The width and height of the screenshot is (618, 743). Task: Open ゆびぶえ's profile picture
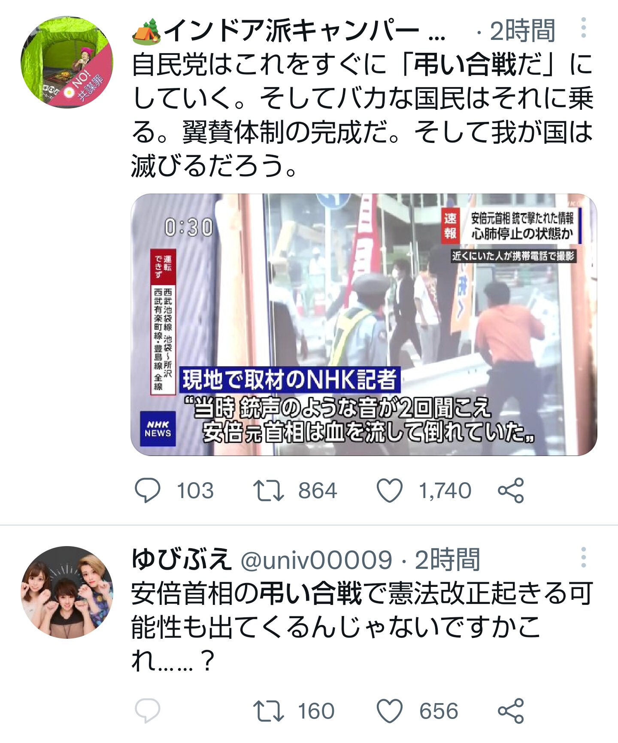(67, 592)
